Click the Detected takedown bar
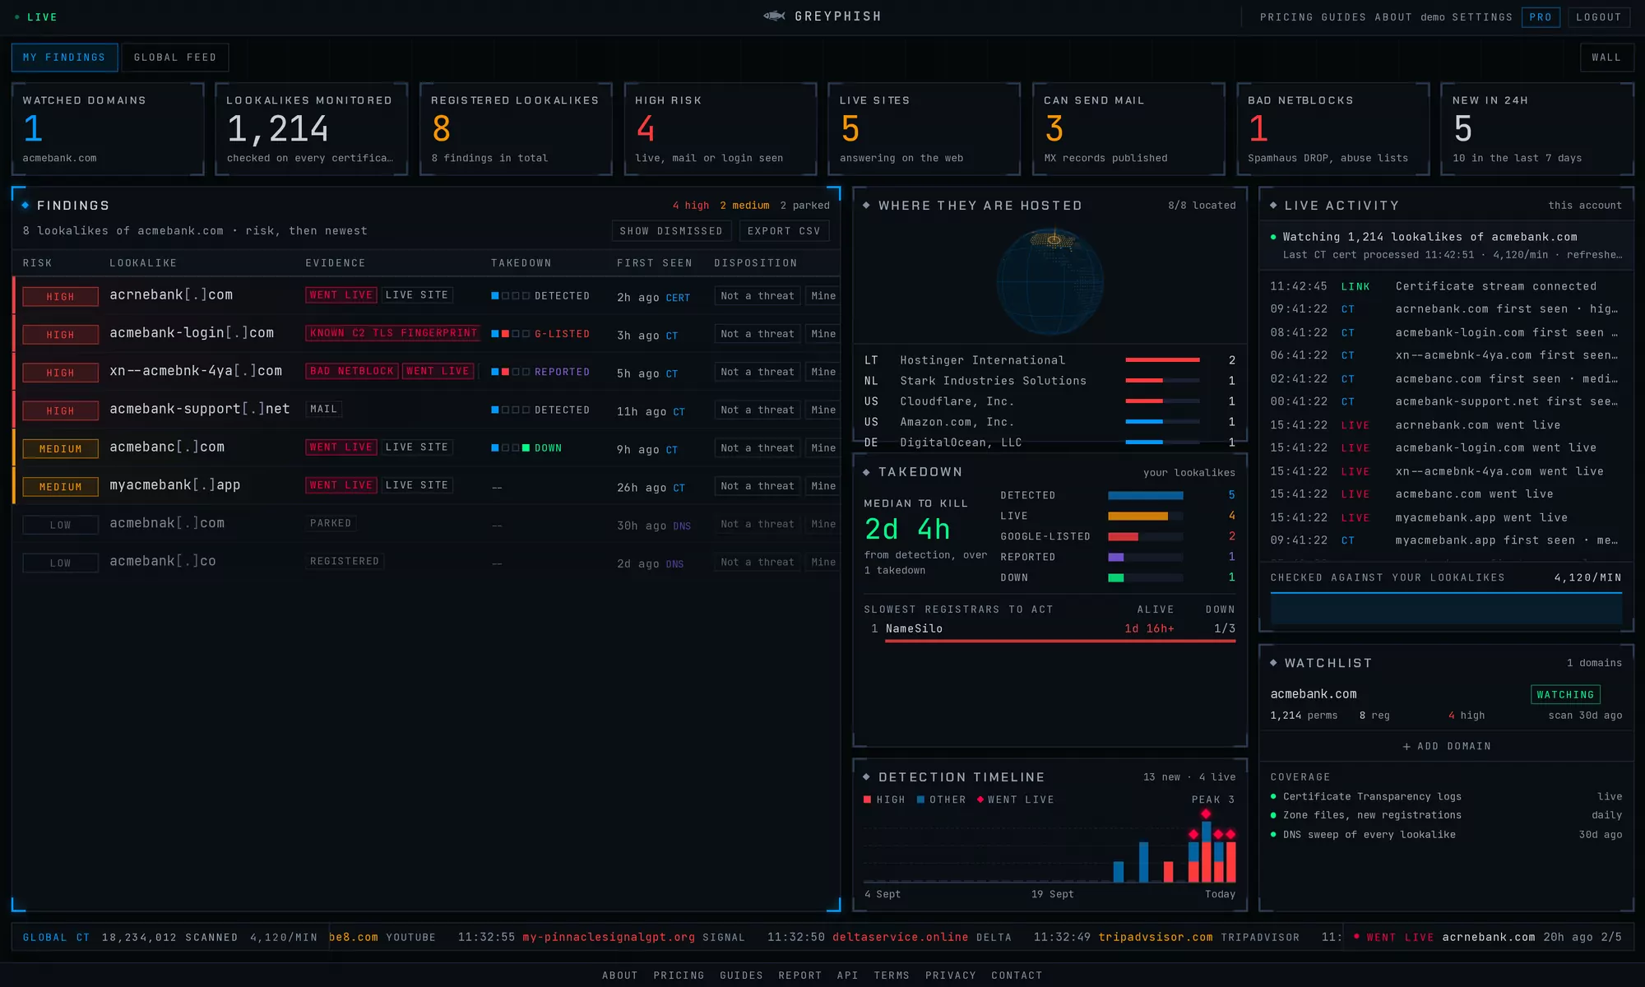 pyautogui.click(x=1145, y=495)
